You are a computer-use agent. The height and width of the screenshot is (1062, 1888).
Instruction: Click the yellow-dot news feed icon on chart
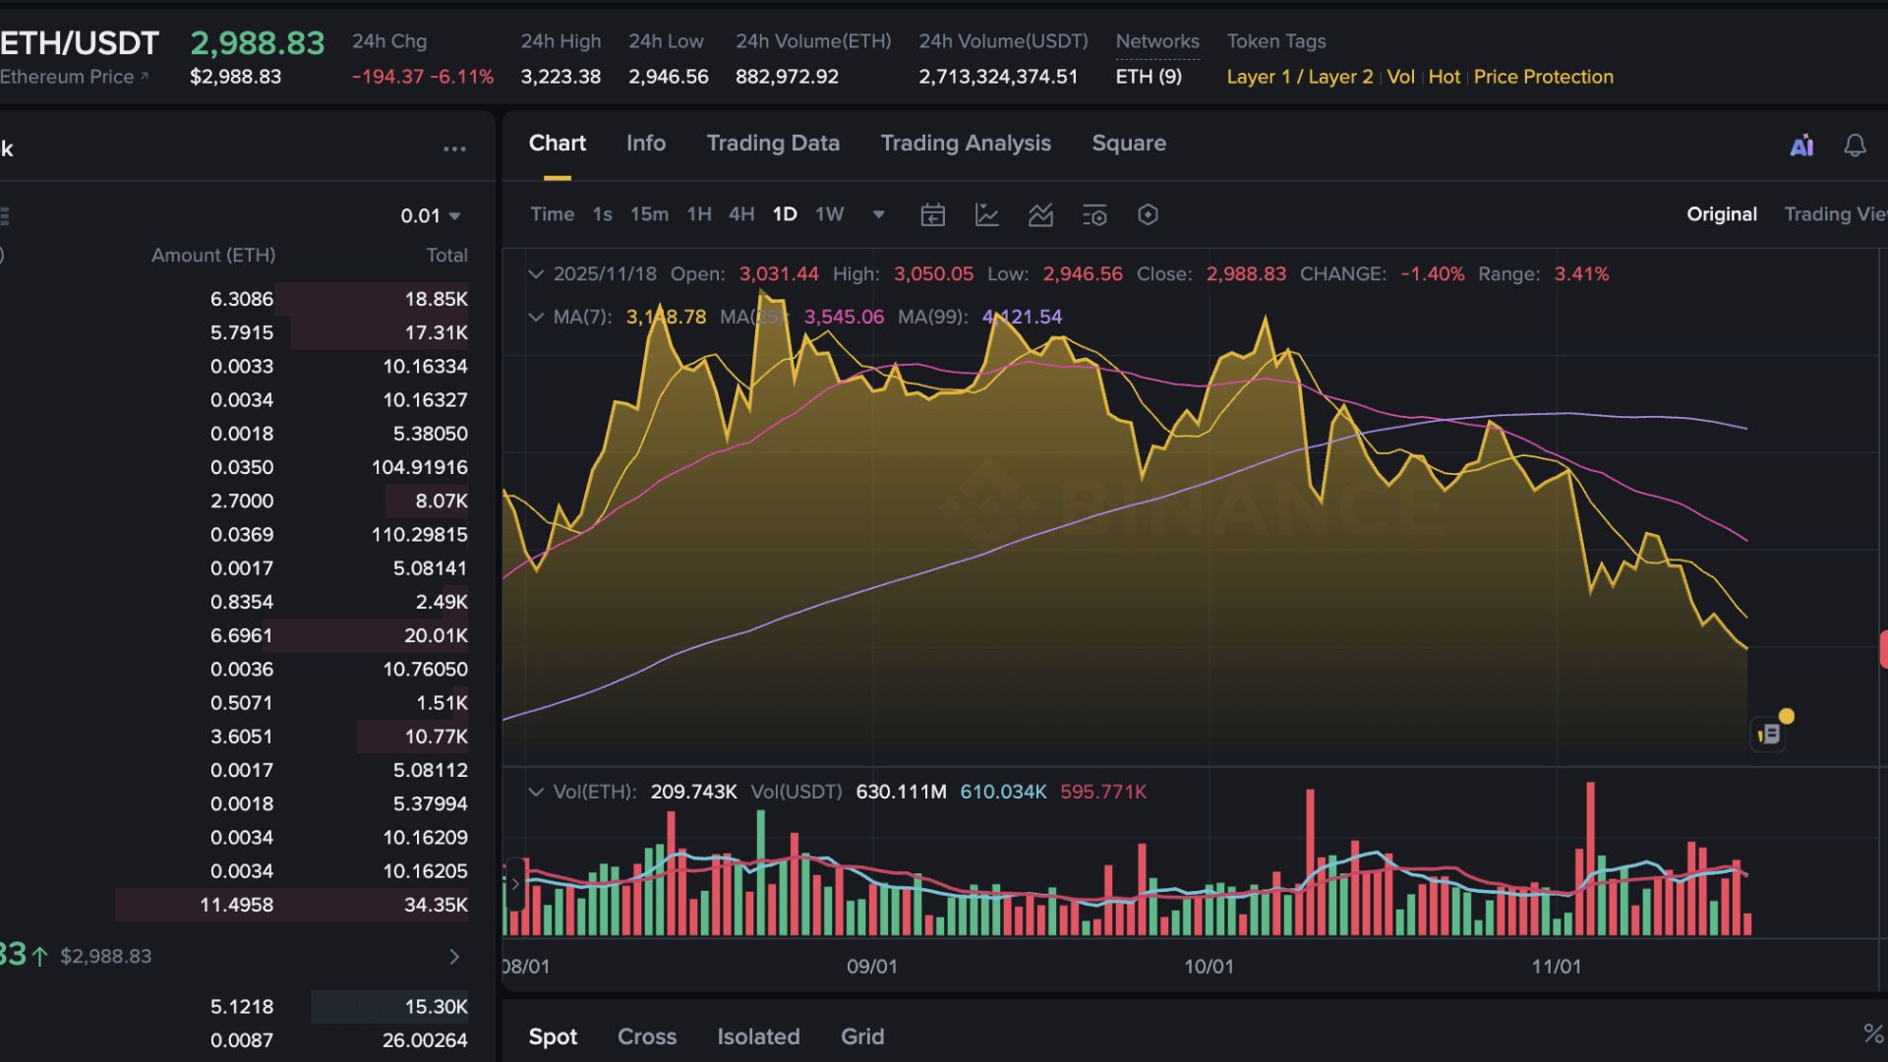(x=1771, y=733)
